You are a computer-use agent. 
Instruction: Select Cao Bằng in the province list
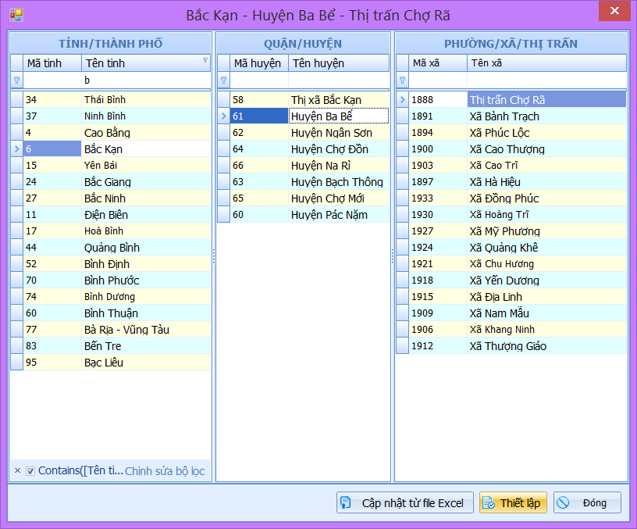[x=107, y=132]
